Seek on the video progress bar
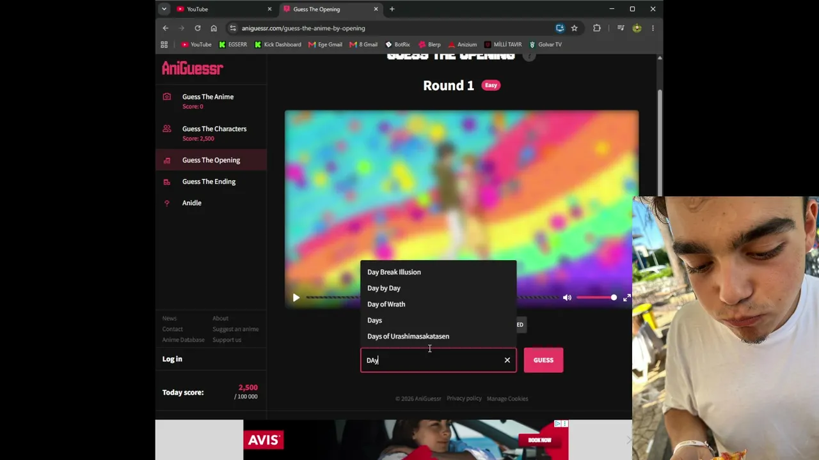Viewport: 819px width, 460px height. coord(432,298)
